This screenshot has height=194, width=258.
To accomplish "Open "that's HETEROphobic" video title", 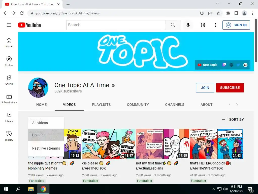I will (x=210, y=166).
